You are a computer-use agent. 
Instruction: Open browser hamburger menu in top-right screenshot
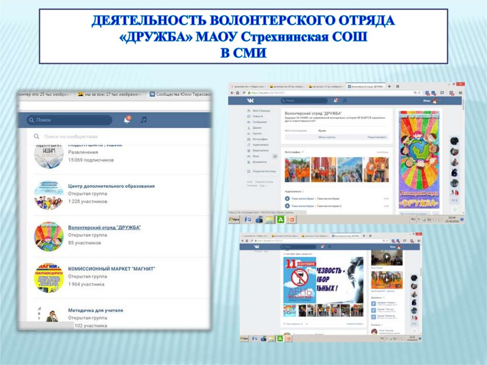[460, 93]
